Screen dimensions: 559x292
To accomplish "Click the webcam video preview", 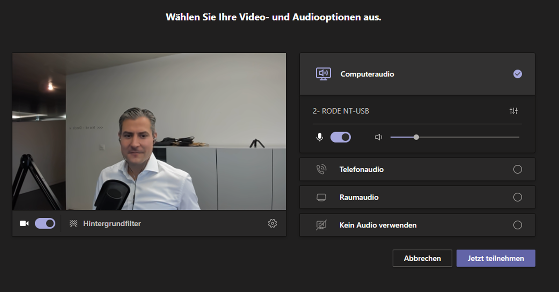I will 149,132.
